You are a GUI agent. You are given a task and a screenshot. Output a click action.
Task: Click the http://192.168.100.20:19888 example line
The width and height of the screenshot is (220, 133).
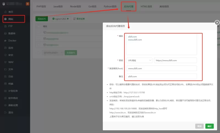coord(138,108)
